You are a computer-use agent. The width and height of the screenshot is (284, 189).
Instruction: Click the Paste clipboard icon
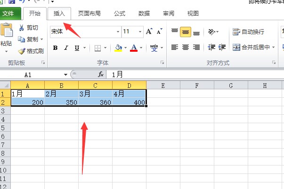[x=7, y=30]
